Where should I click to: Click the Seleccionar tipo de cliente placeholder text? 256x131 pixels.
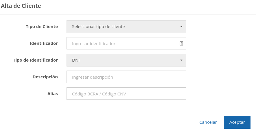98,27
